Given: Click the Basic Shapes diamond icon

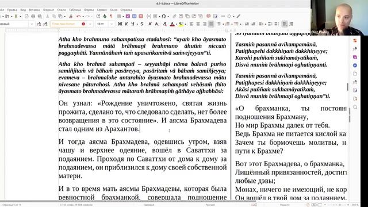Looking at the screenshot, I should coord(229,16).
